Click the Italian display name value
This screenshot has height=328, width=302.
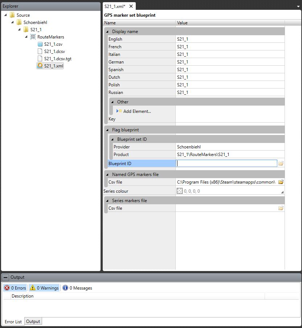coord(230,54)
